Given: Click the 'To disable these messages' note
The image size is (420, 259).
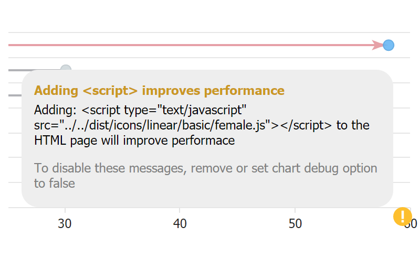Looking at the screenshot, I should click(x=205, y=168).
